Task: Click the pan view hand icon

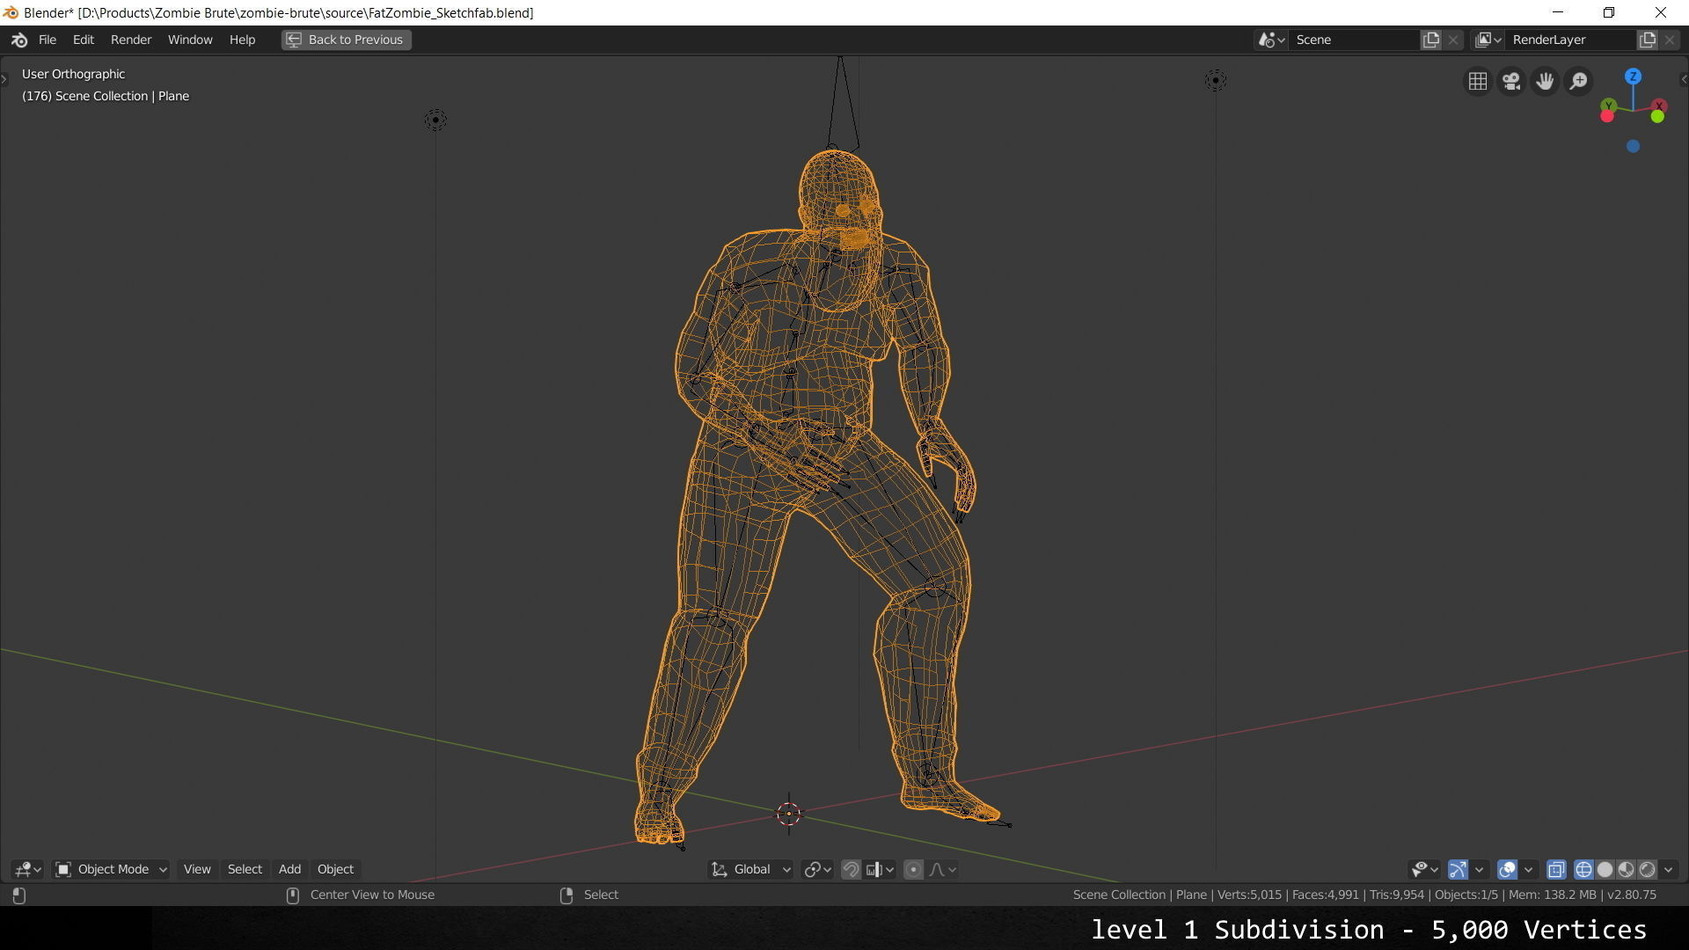Action: (x=1545, y=81)
